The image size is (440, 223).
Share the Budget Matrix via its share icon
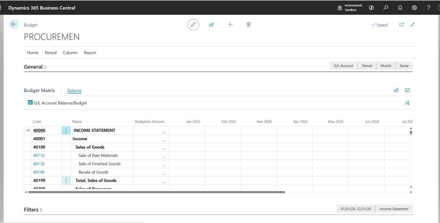pos(396,90)
